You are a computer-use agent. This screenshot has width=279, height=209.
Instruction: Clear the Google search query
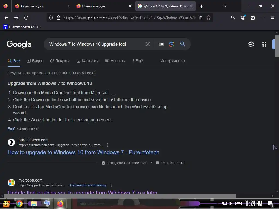point(148,44)
